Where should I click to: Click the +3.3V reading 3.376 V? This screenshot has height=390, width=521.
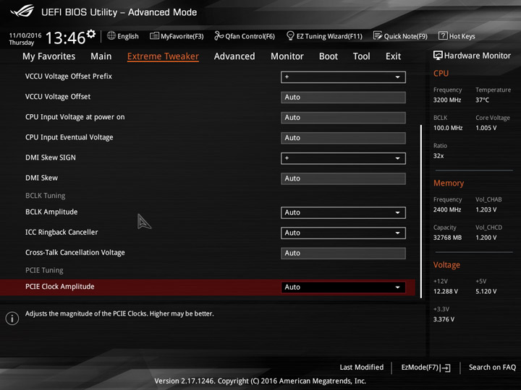click(x=444, y=319)
